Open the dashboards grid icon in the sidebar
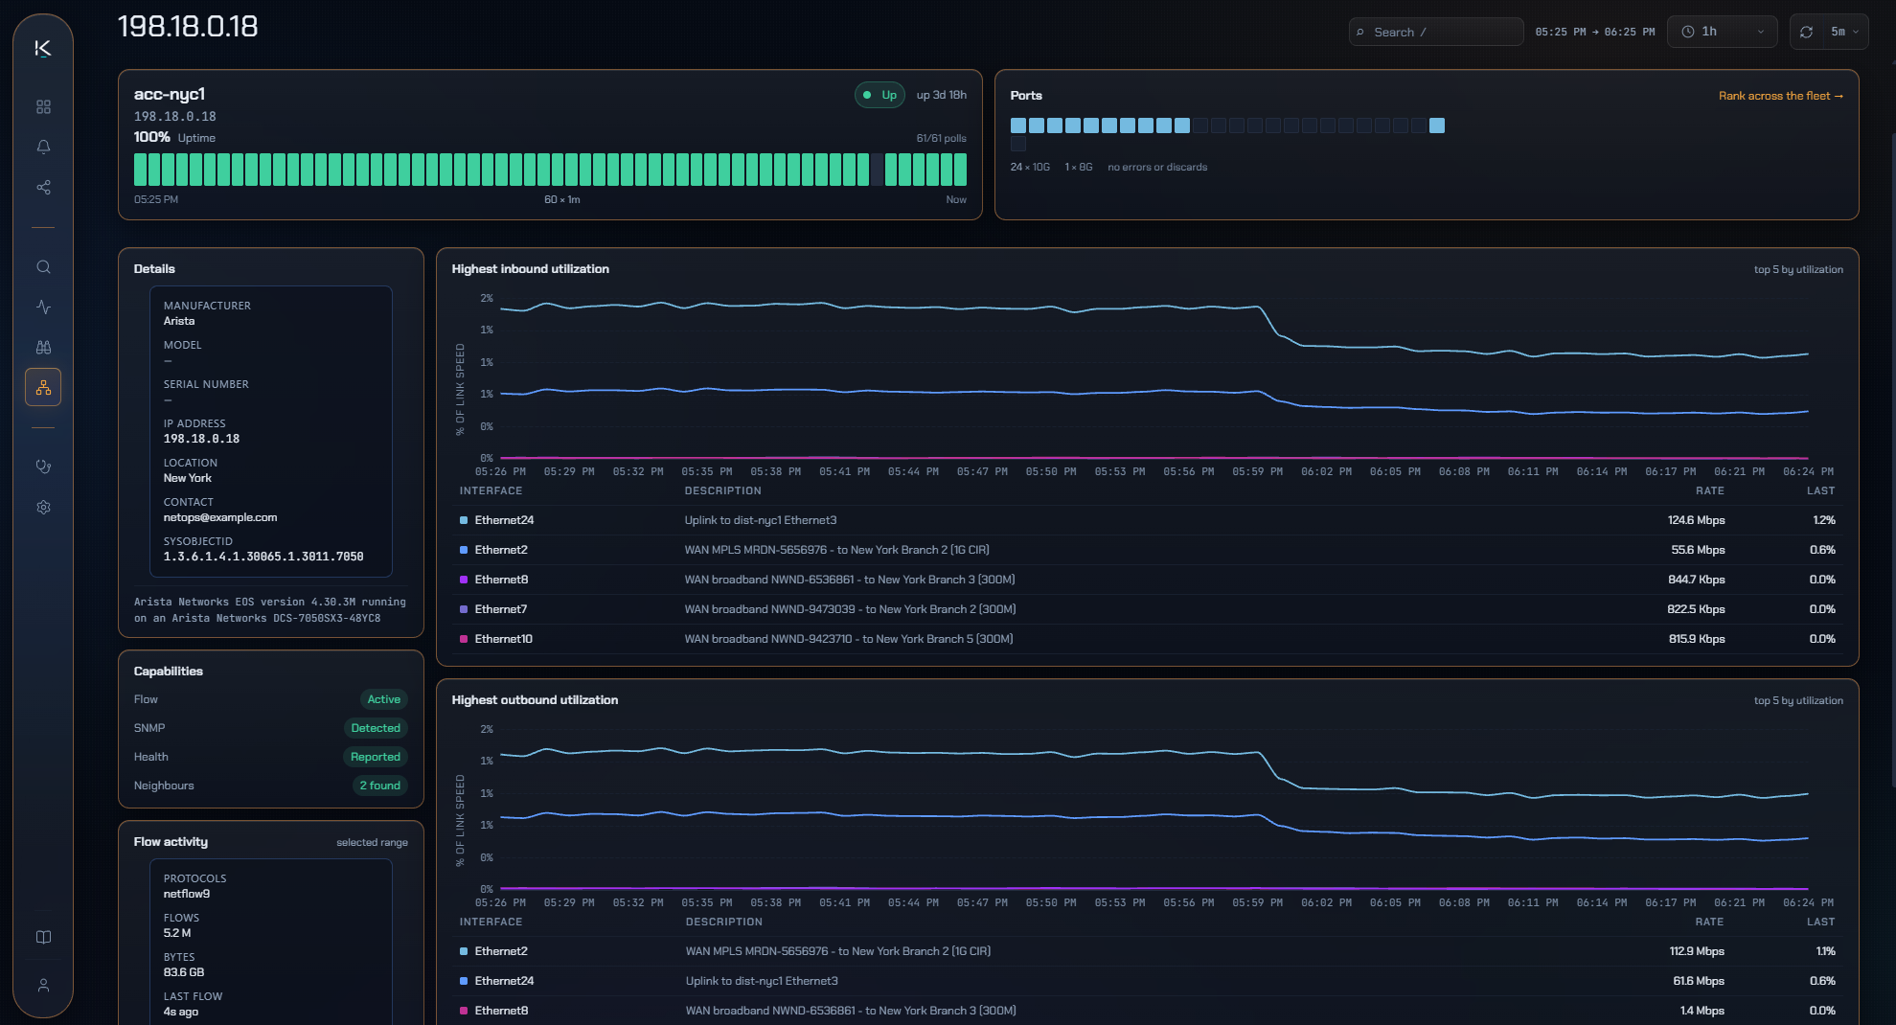The image size is (1896, 1025). pos(43,107)
